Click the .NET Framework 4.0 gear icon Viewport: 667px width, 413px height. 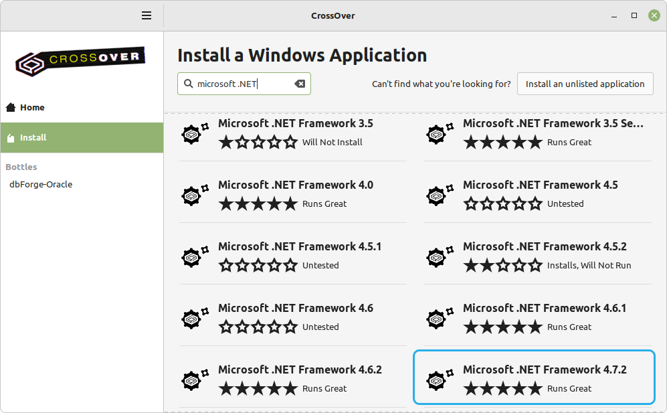pos(195,195)
